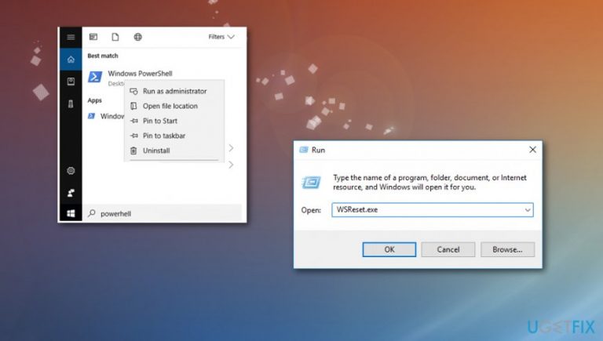
Task: Close the Run dialog
Action: click(x=532, y=150)
